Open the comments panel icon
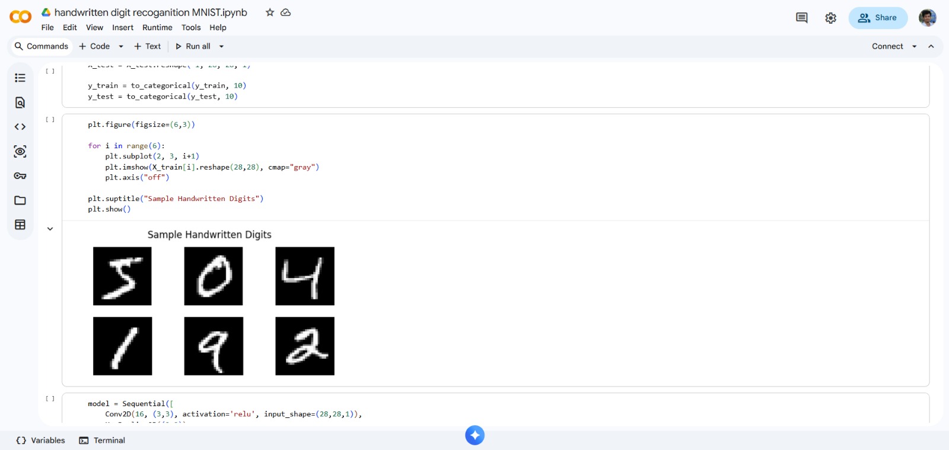Screen dimensions: 949x450 click(801, 18)
